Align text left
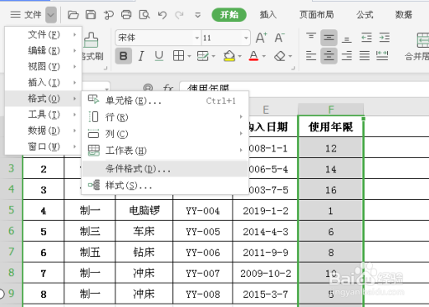429x307 pixels. pos(311,56)
